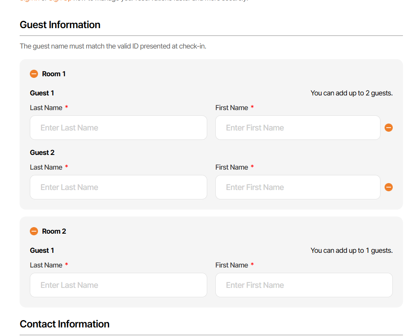Click Guest 2 First Name input
This screenshot has width=414, height=336.
click(298, 187)
